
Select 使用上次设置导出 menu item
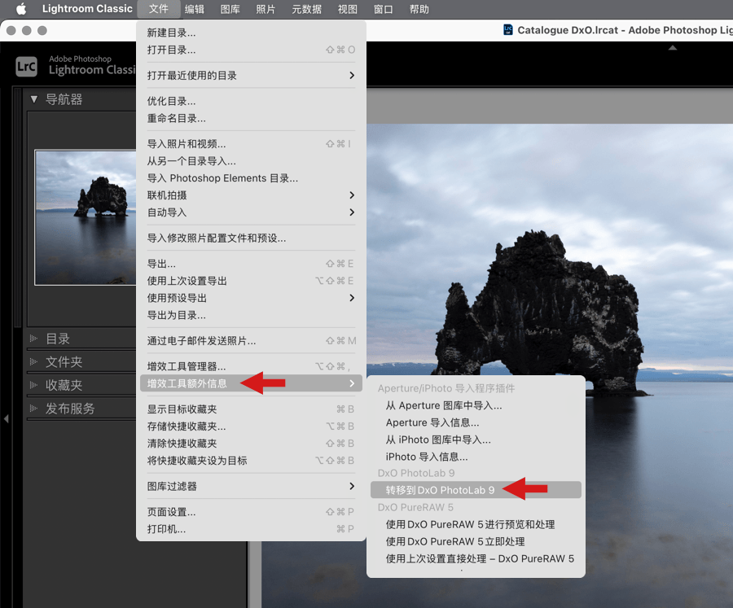point(251,281)
